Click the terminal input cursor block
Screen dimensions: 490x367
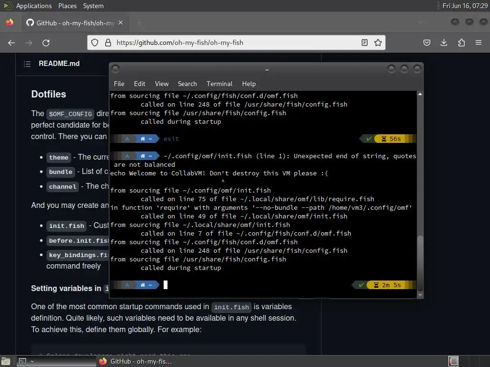tap(166, 285)
